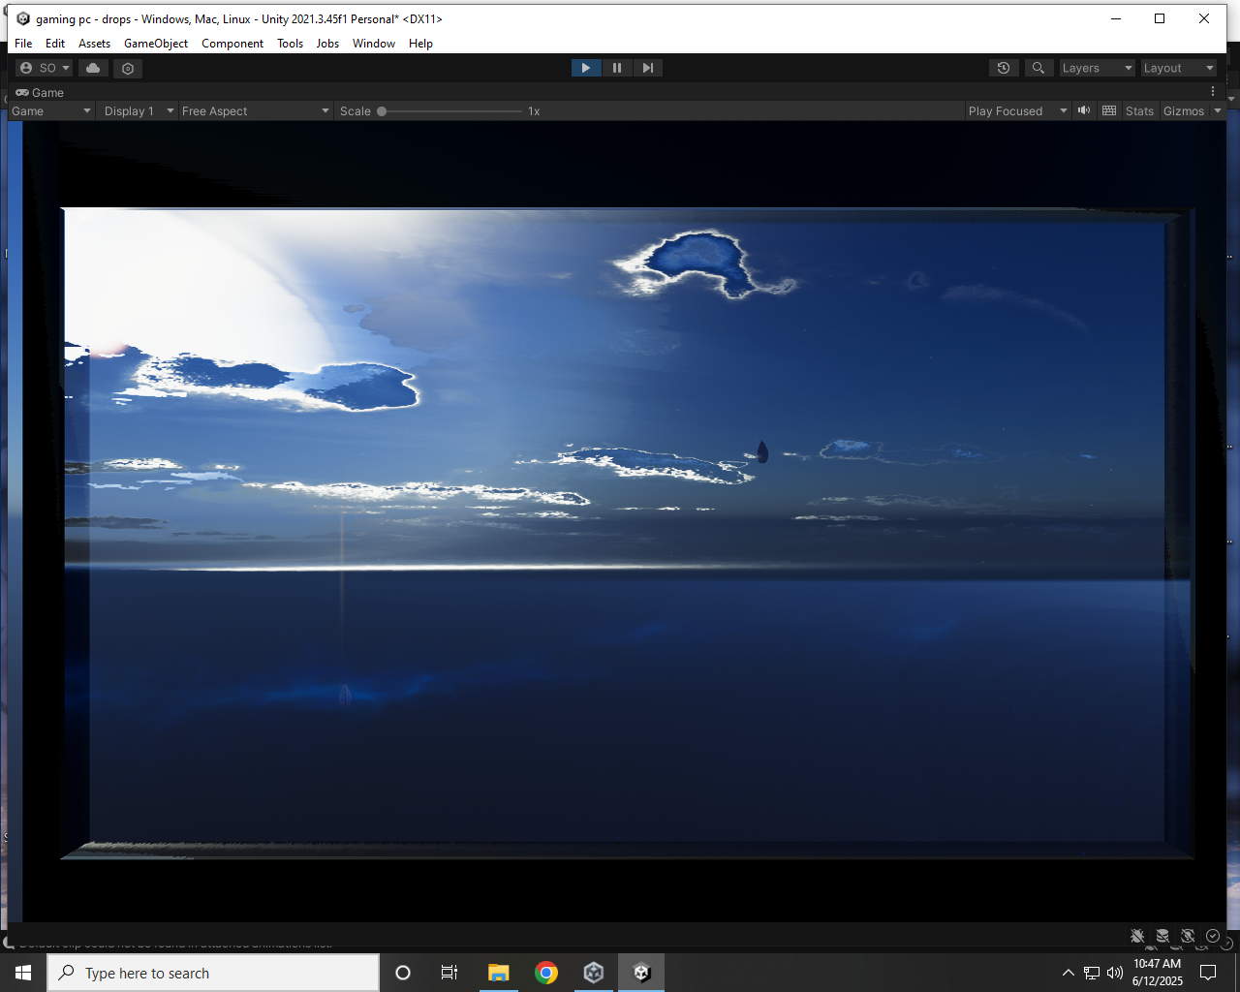Open the editor Search window
Viewport: 1240px width, 992px height.
tap(1038, 68)
